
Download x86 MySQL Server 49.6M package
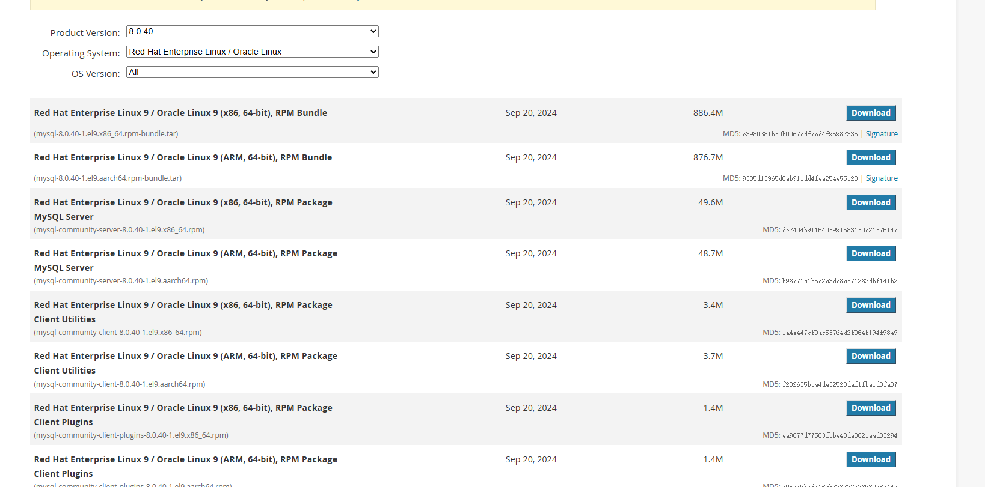(871, 202)
